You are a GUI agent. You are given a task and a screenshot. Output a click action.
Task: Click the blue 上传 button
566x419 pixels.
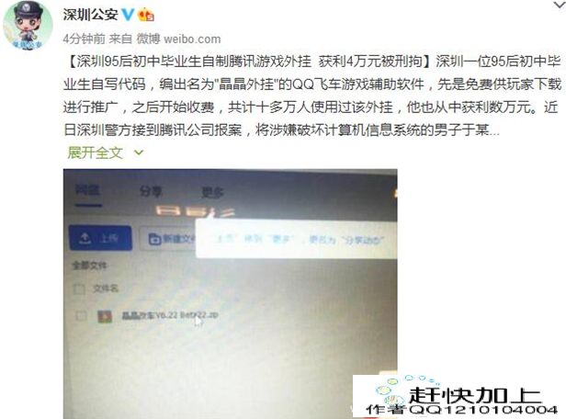point(100,238)
